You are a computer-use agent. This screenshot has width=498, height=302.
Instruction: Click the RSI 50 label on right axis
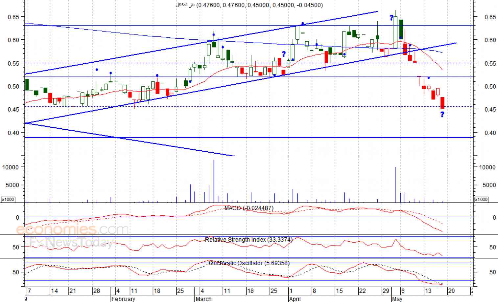point(492,247)
